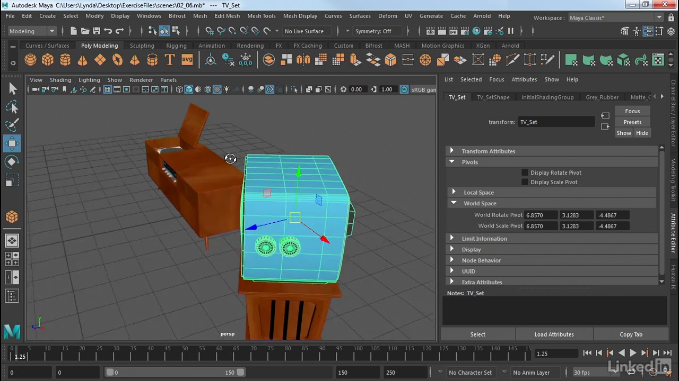Select the Paint Selection tool

[x=12, y=125]
